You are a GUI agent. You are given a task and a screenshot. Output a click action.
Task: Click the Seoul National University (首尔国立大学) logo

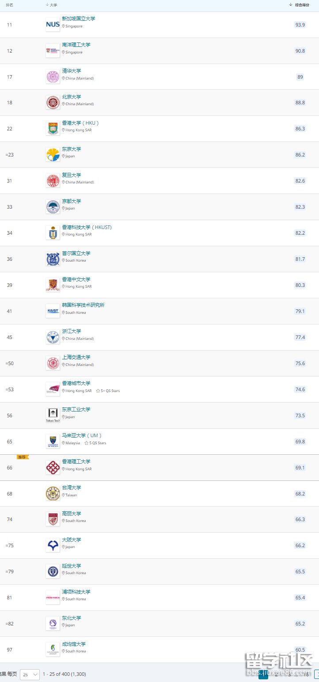tap(53, 259)
